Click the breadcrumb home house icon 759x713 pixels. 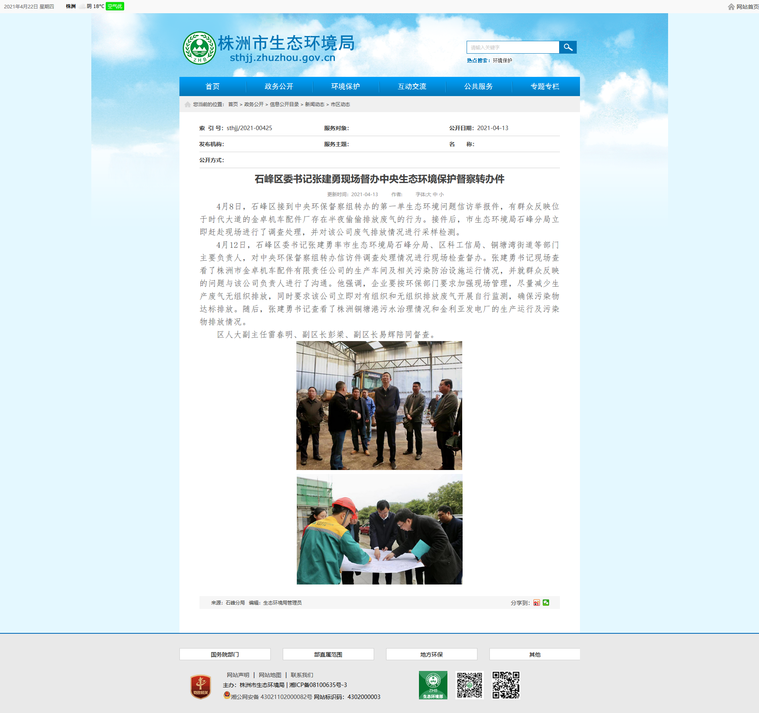click(187, 104)
